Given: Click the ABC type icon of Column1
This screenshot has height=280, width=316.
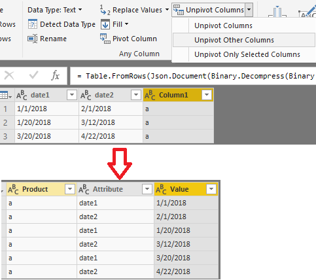Looking at the screenshot, I should point(150,95).
